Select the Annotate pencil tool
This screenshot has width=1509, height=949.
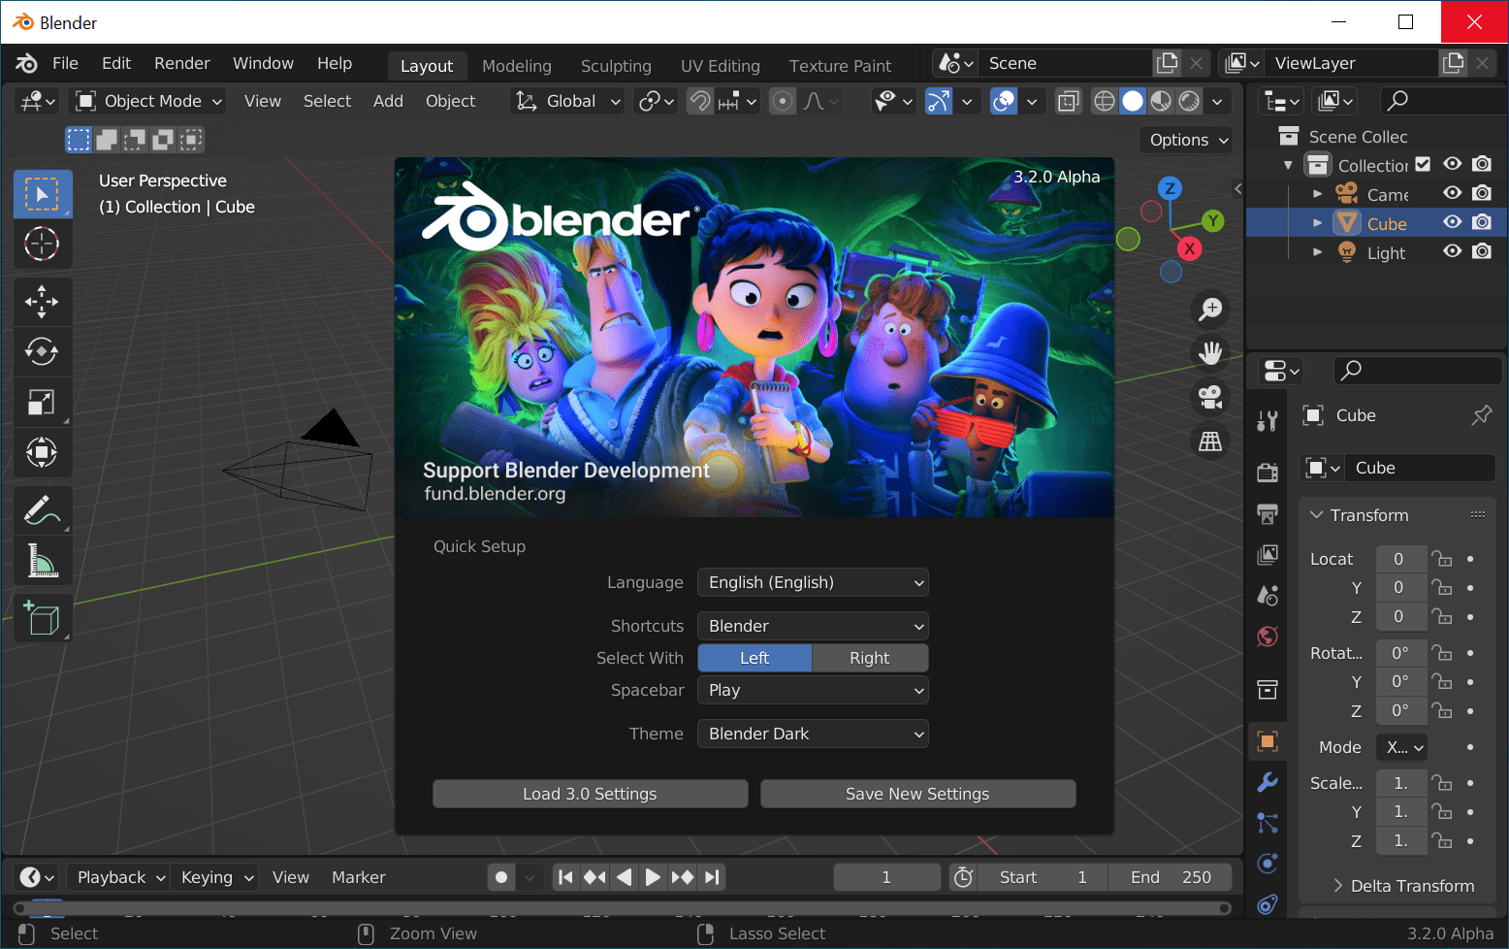pos(42,510)
